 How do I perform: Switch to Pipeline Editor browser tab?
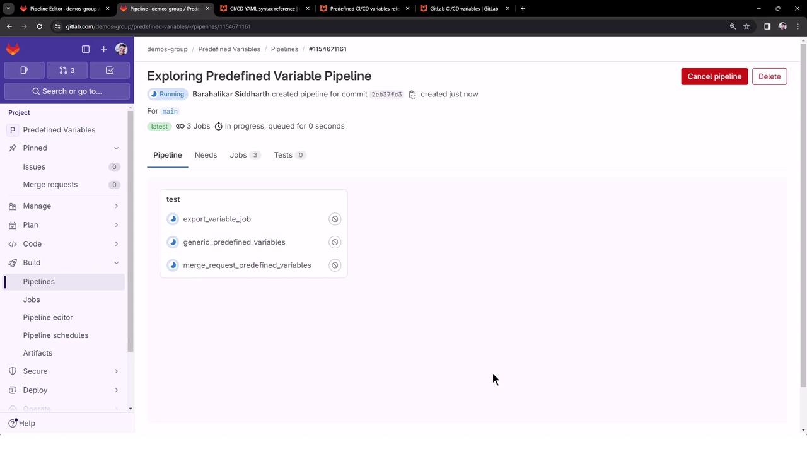pos(64,9)
